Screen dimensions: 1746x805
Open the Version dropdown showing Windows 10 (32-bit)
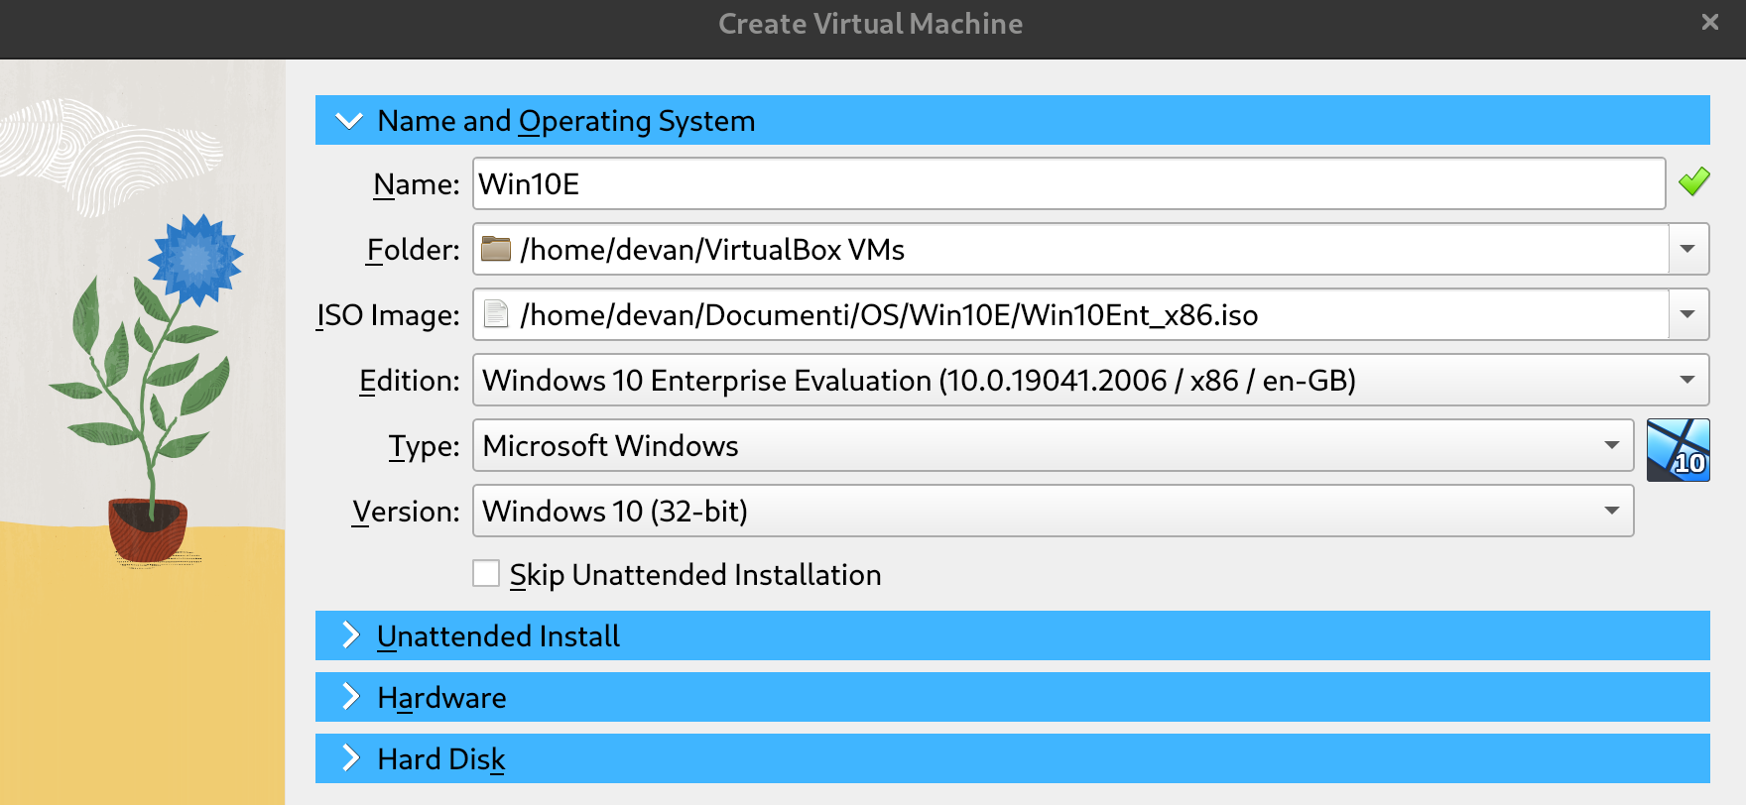point(1053,511)
